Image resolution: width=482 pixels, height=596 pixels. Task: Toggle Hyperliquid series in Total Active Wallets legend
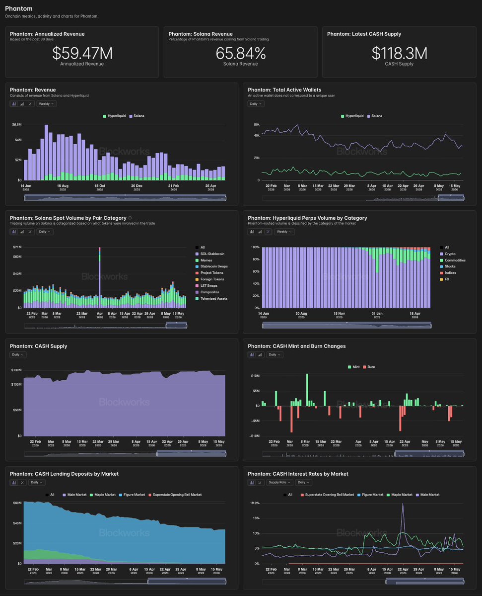point(352,116)
